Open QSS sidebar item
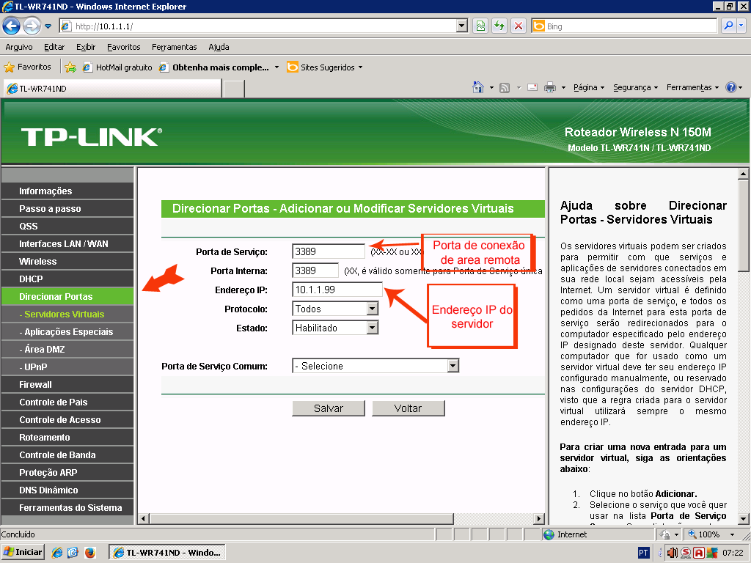 (x=67, y=227)
